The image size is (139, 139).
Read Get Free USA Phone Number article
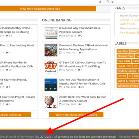pos(82,82)
